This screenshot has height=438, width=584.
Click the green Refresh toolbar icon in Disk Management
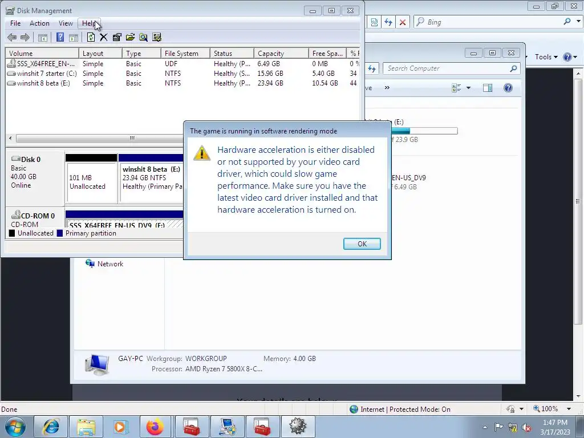[91, 37]
